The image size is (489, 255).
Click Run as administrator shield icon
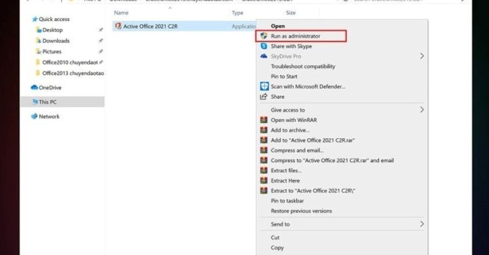click(x=264, y=36)
